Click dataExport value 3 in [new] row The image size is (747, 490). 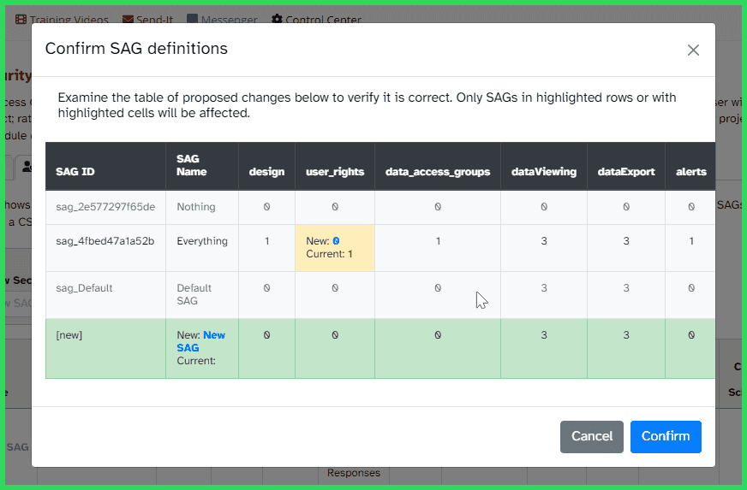(626, 335)
